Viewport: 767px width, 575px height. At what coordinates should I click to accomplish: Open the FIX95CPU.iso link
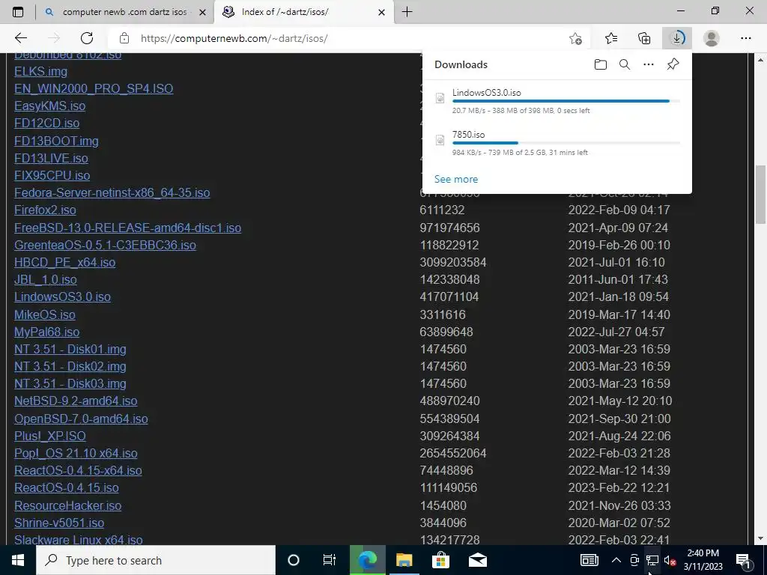click(52, 175)
